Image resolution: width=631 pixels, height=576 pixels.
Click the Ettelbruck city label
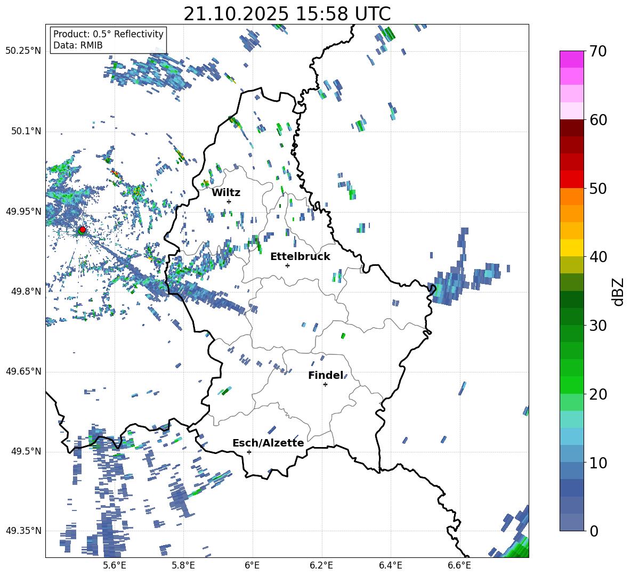point(300,257)
